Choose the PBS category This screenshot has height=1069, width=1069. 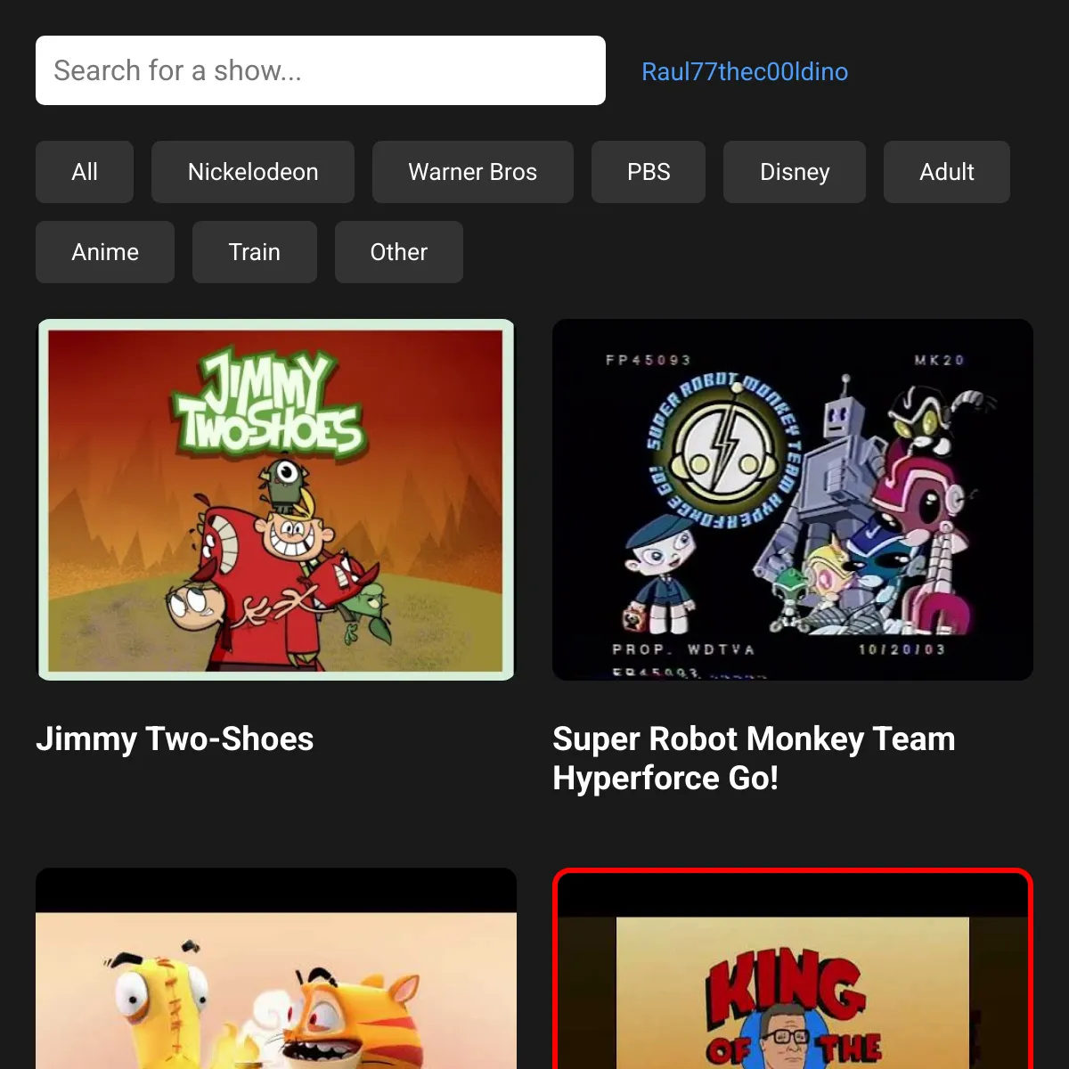649,172
